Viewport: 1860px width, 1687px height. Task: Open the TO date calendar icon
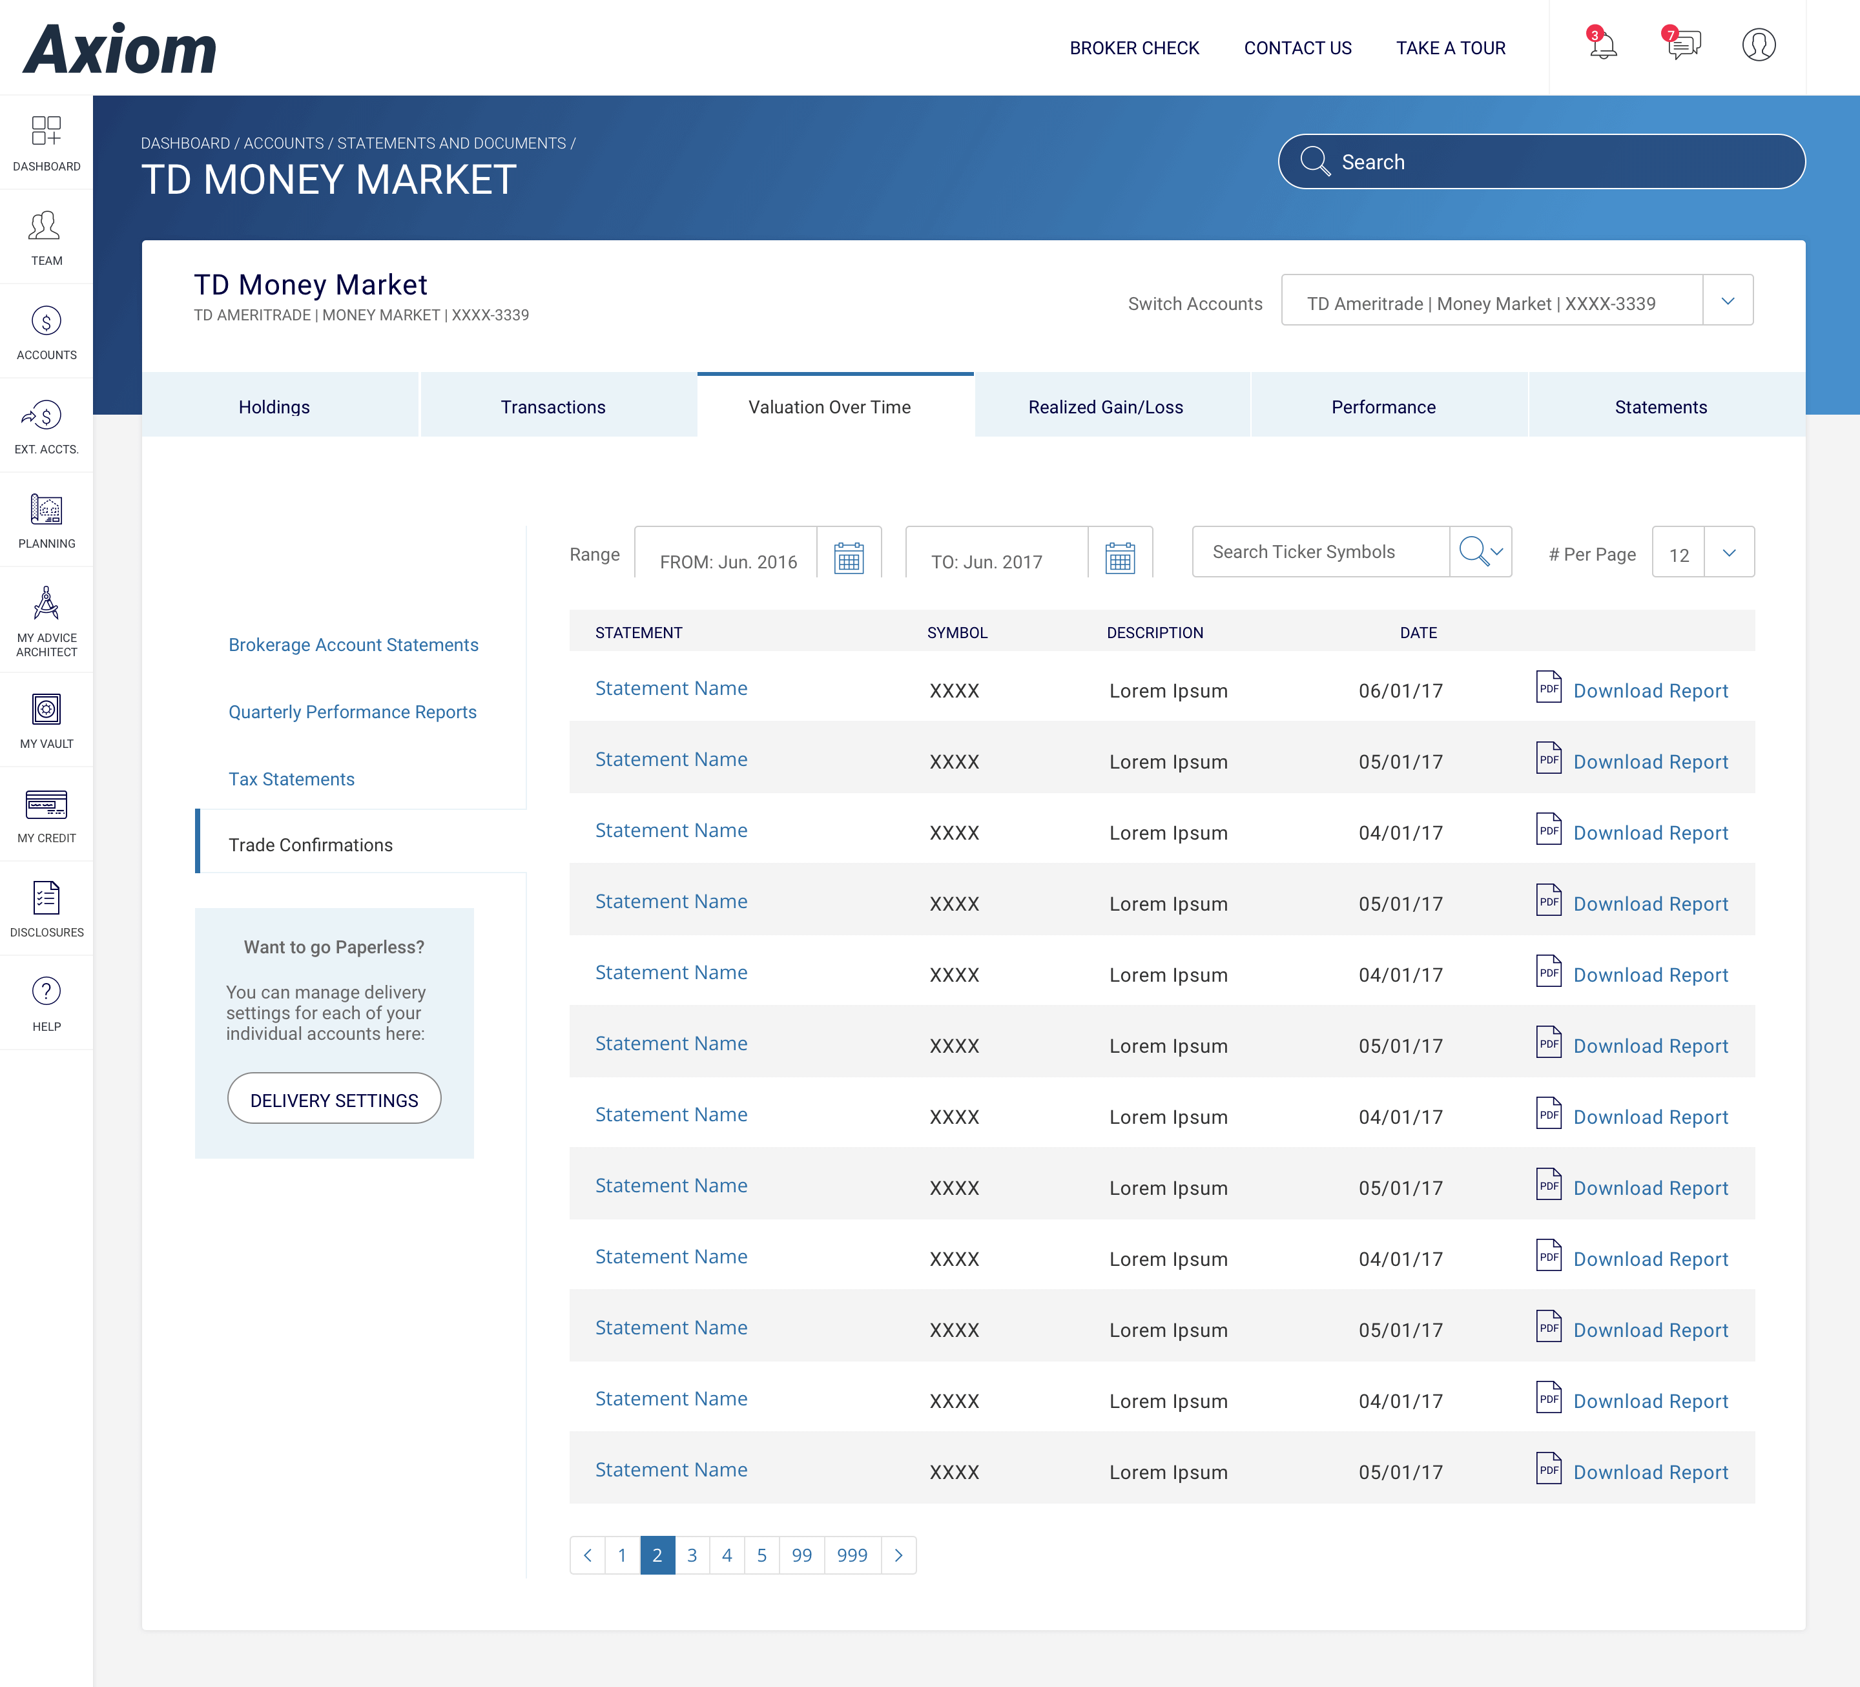(1120, 557)
